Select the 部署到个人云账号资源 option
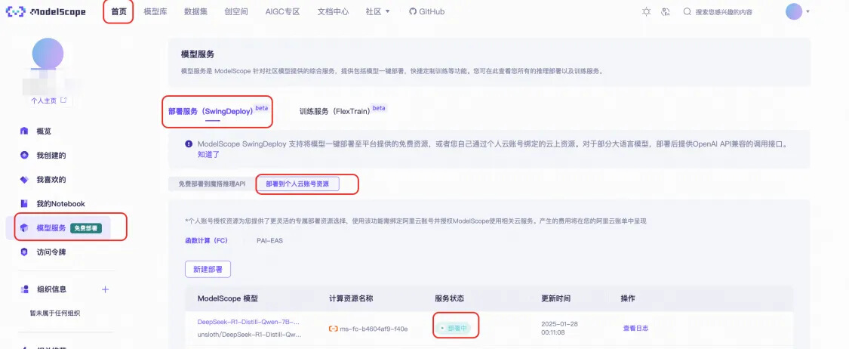This screenshot has width=849, height=349. [297, 184]
